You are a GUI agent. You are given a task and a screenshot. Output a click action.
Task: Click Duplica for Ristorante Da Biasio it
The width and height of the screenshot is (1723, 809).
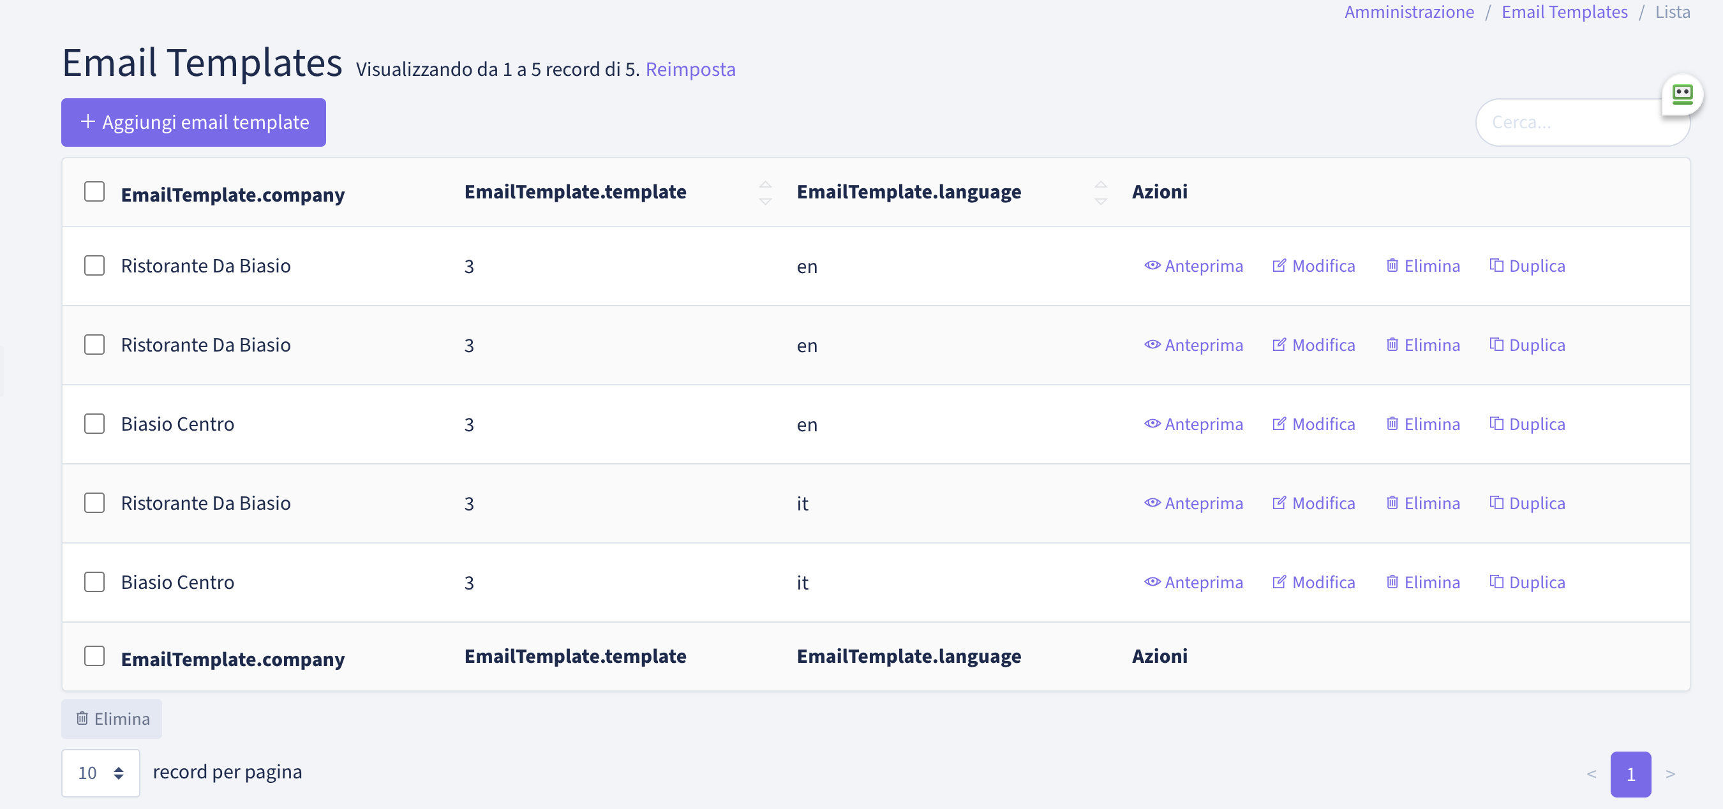pos(1527,503)
